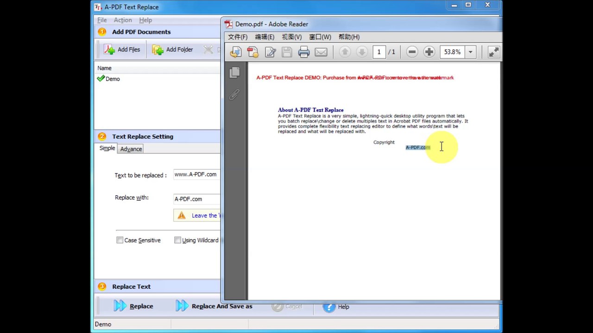
Task: Click the Adobe Reader PDF title icon
Action: tap(228, 24)
